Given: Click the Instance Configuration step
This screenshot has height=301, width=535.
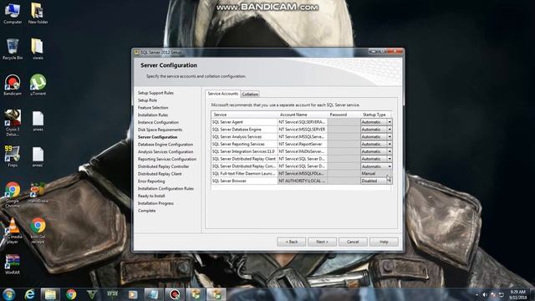Looking at the screenshot, I should 158,122.
